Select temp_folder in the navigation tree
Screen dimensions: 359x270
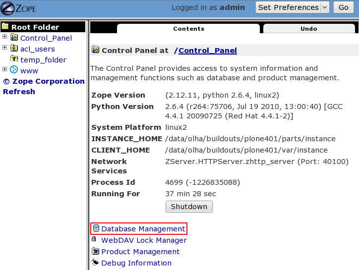click(x=43, y=60)
